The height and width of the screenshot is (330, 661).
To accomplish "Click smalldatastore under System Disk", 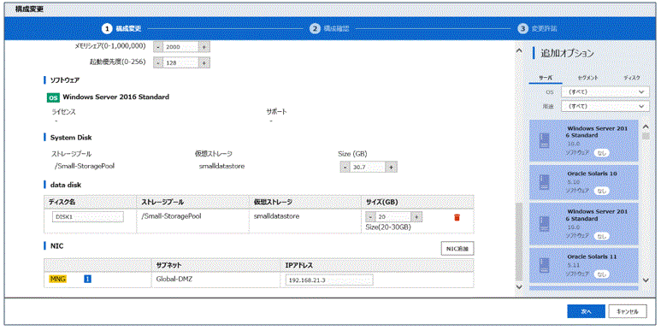I will pyautogui.click(x=221, y=166).
